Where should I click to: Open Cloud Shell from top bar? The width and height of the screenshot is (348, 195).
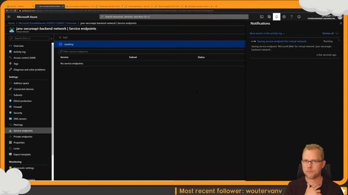tap(262, 17)
